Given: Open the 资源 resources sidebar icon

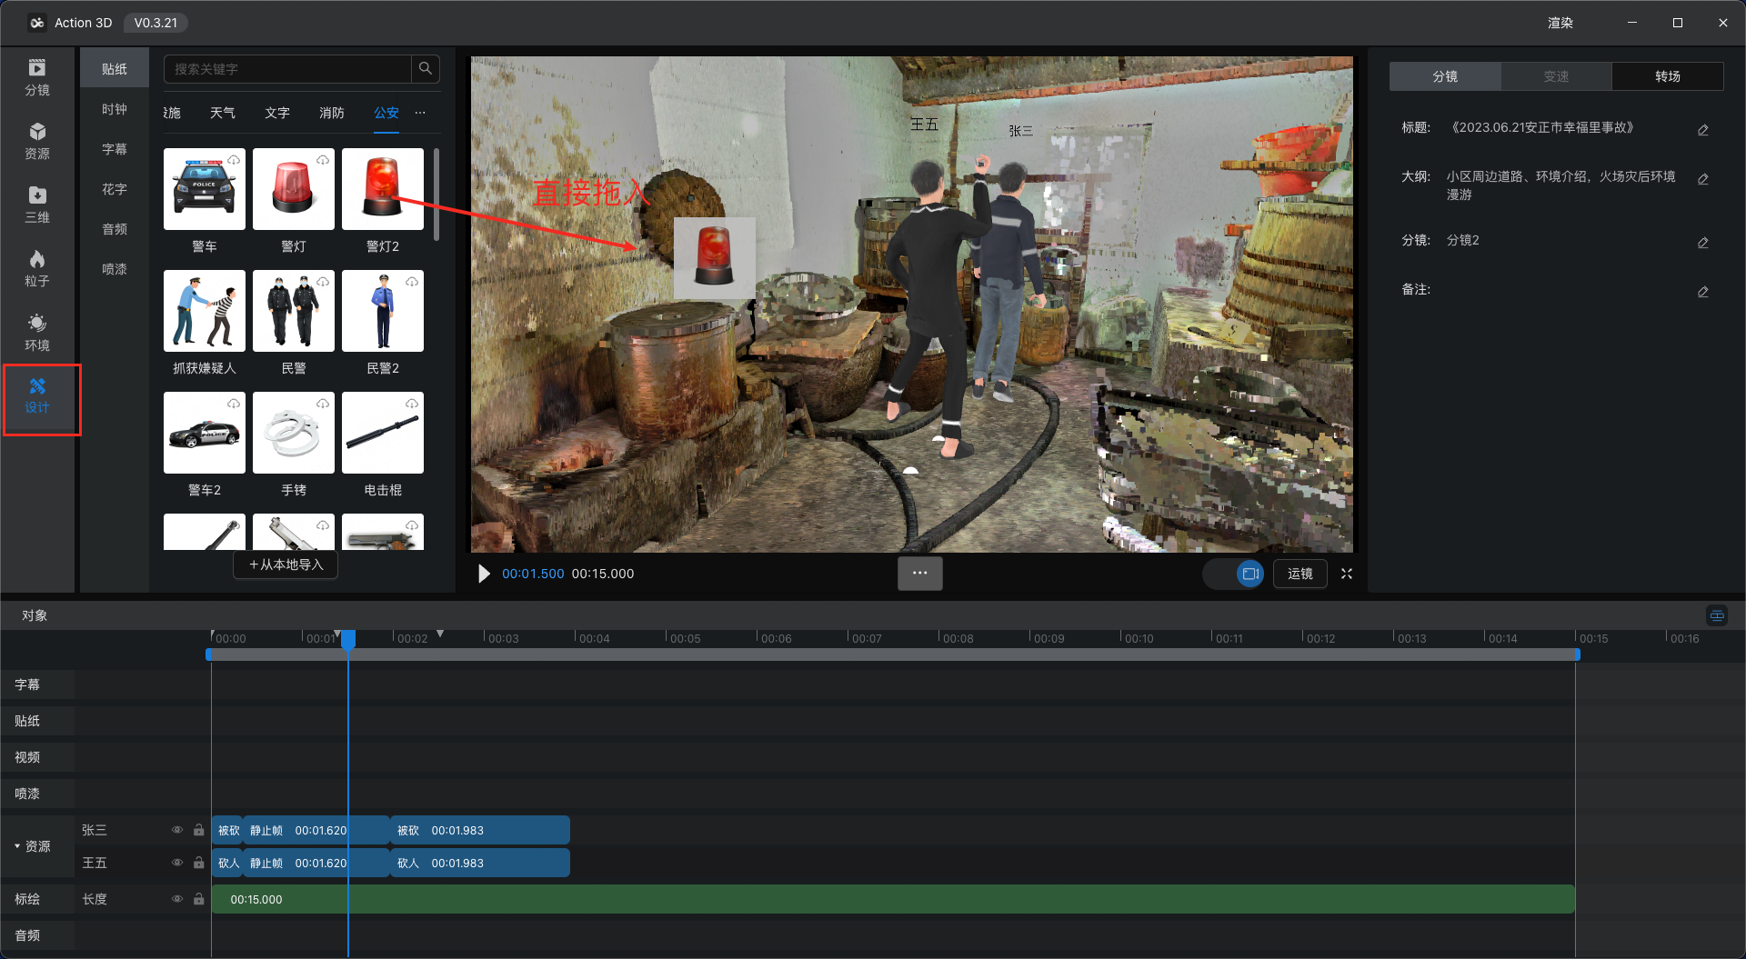Looking at the screenshot, I should pos(37,141).
